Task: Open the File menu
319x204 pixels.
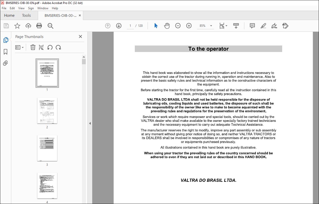Action: click(4, 8)
